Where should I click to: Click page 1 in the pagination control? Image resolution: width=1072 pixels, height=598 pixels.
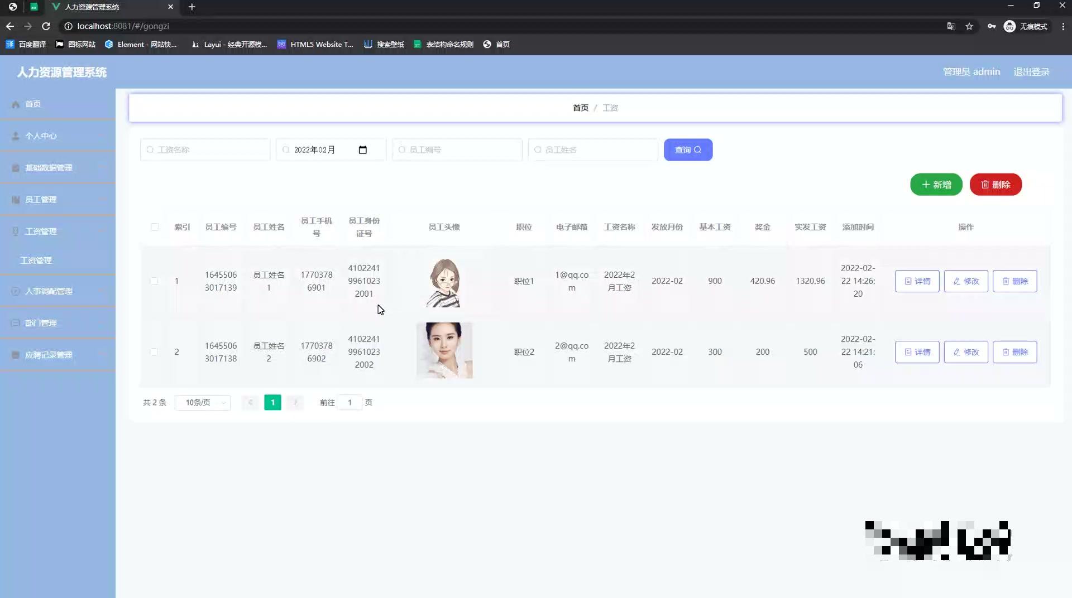point(272,402)
